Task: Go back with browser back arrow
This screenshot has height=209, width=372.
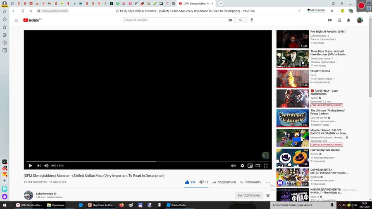Action: [x=14, y=11]
